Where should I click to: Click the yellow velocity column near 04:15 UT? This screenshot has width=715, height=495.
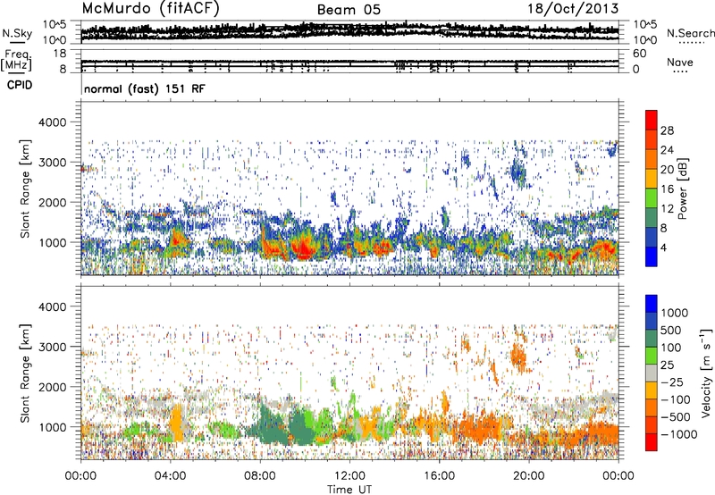coord(176,424)
